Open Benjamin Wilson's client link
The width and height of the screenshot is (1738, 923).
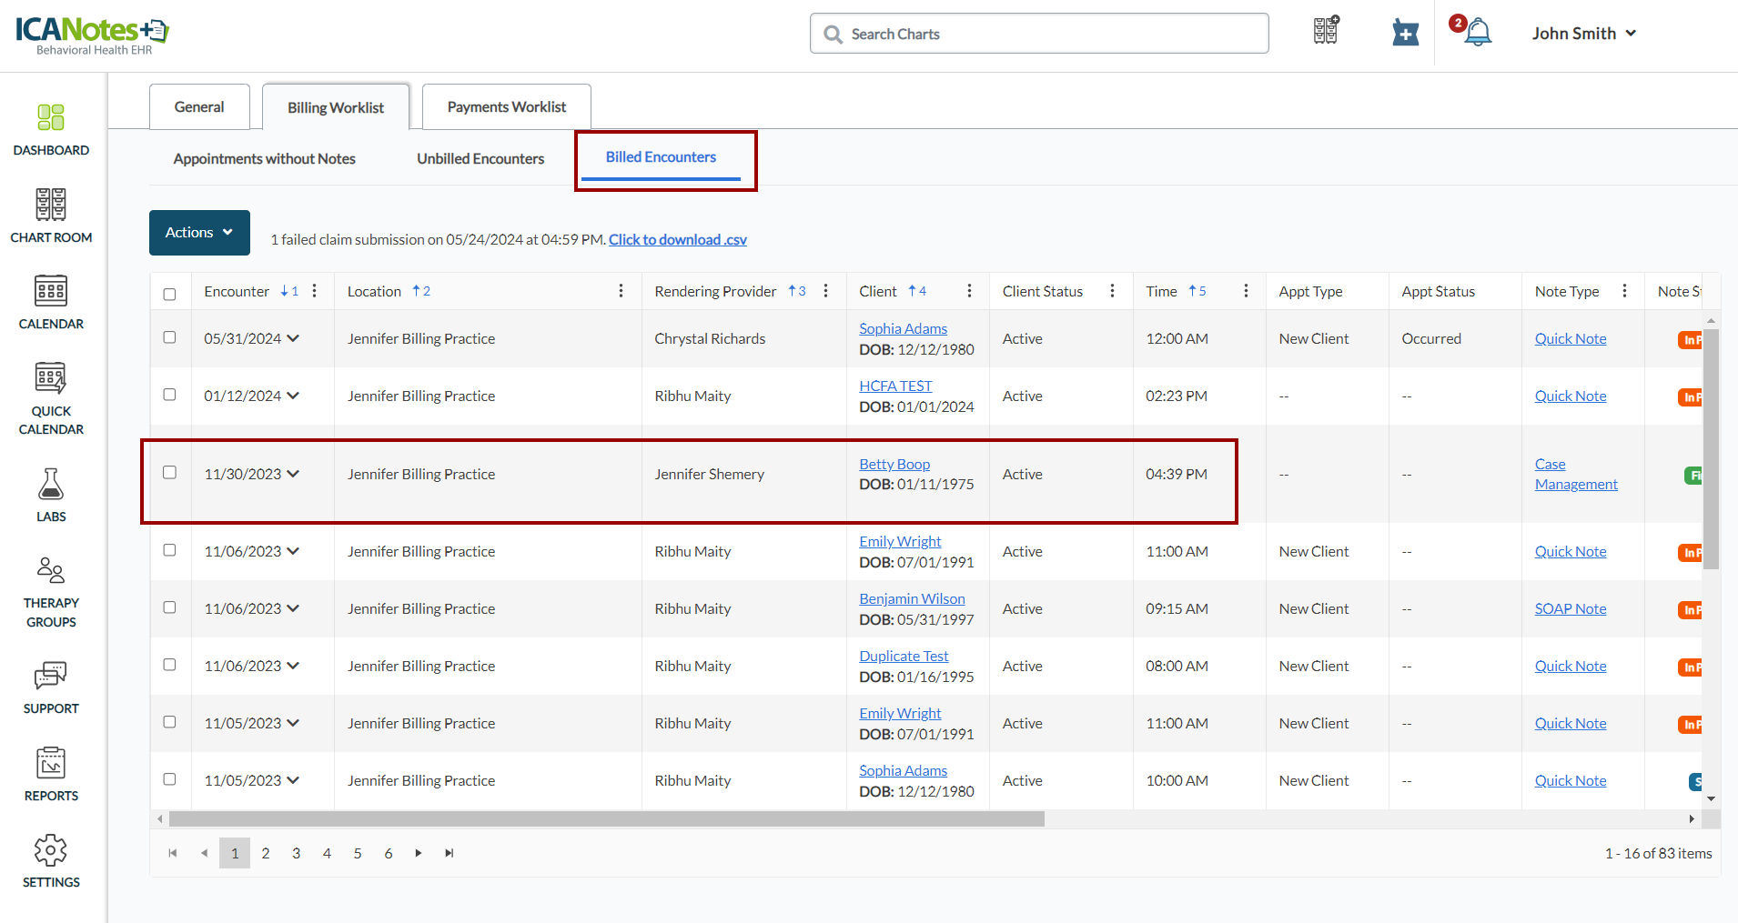coord(912,598)
